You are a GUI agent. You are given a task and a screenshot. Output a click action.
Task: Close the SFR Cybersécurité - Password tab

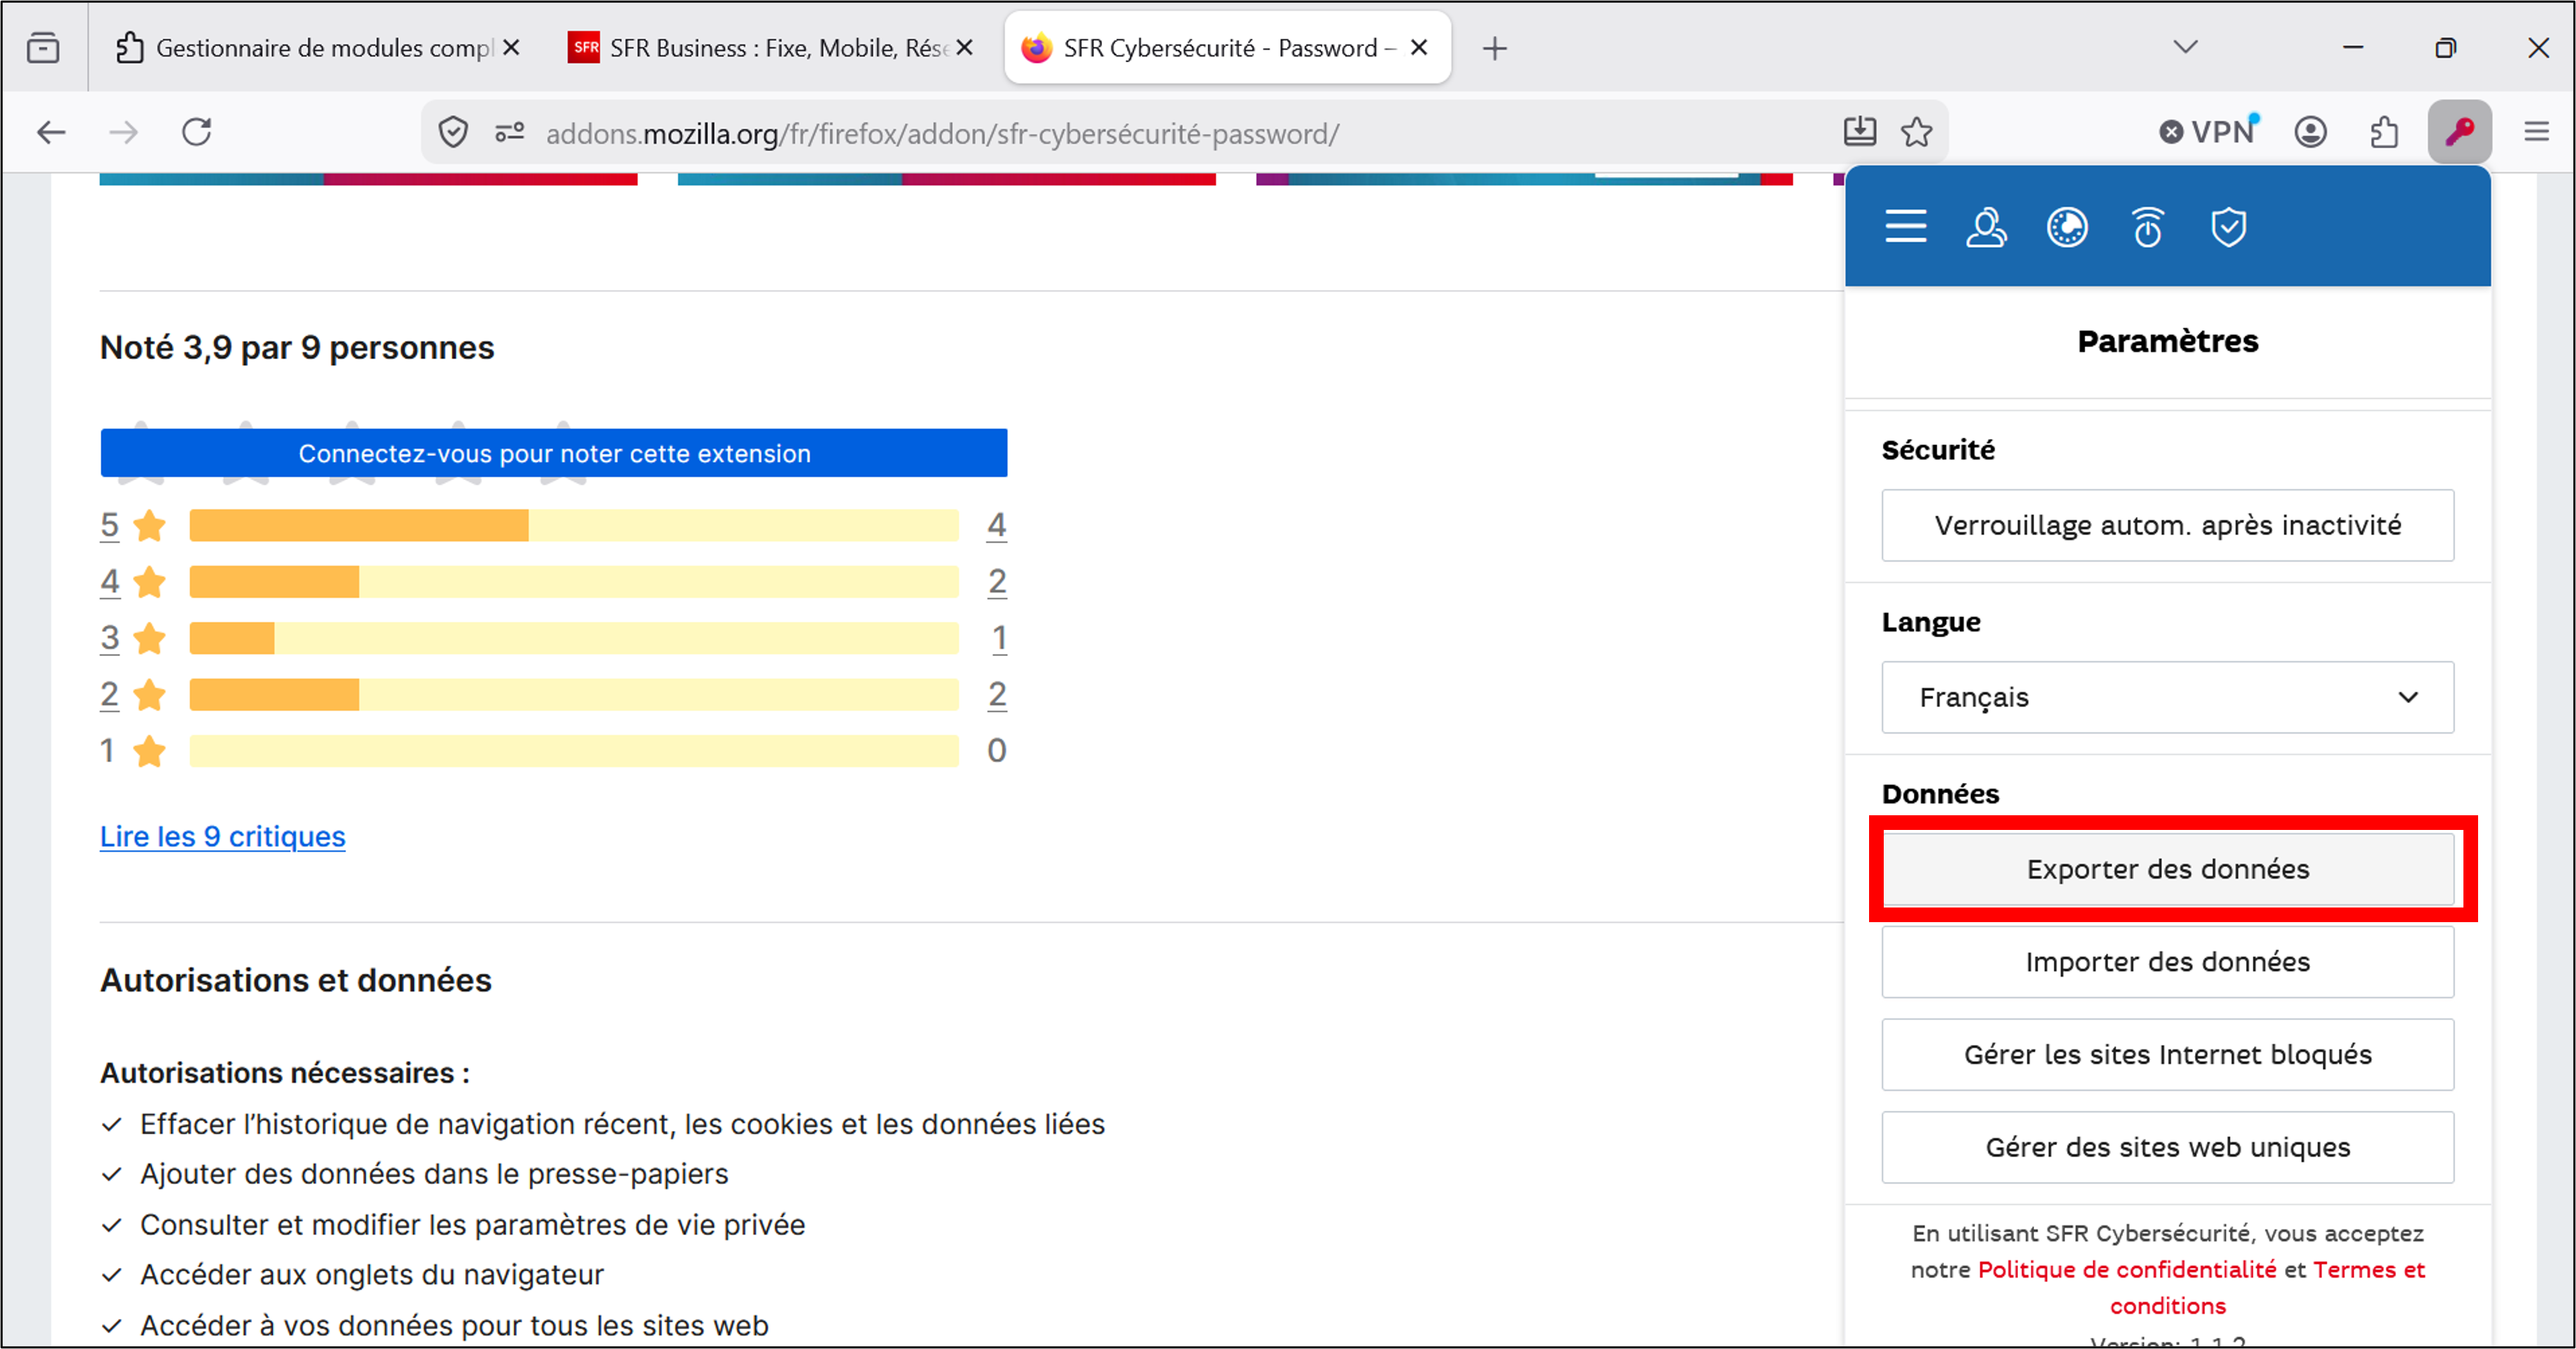1418,47
